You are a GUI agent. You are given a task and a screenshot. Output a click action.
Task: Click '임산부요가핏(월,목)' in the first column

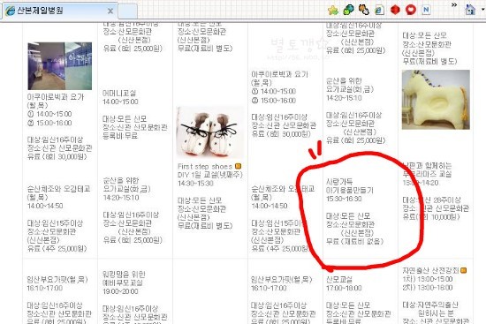[x=57, y=279]
